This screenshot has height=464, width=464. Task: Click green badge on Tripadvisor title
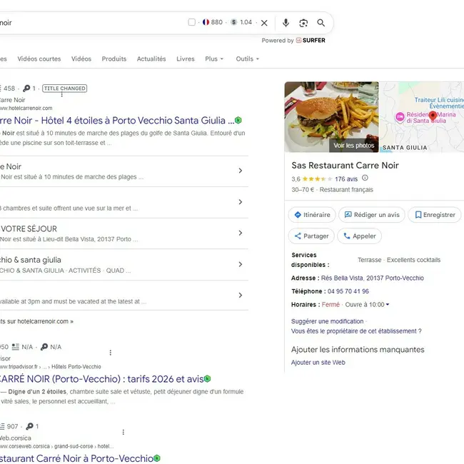coord(208,379)
